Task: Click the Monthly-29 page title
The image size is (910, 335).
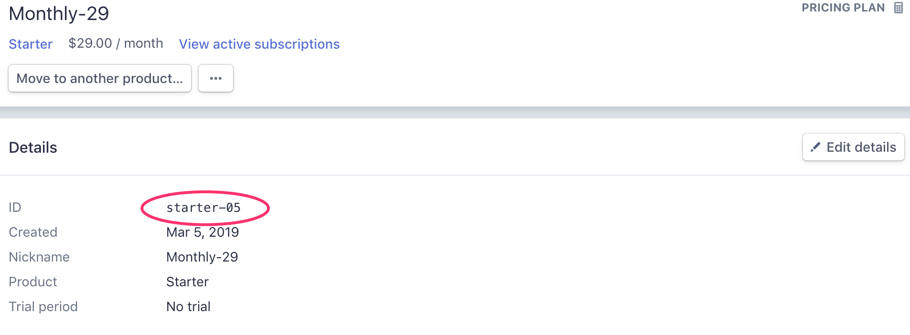Action: click(58, 13)
